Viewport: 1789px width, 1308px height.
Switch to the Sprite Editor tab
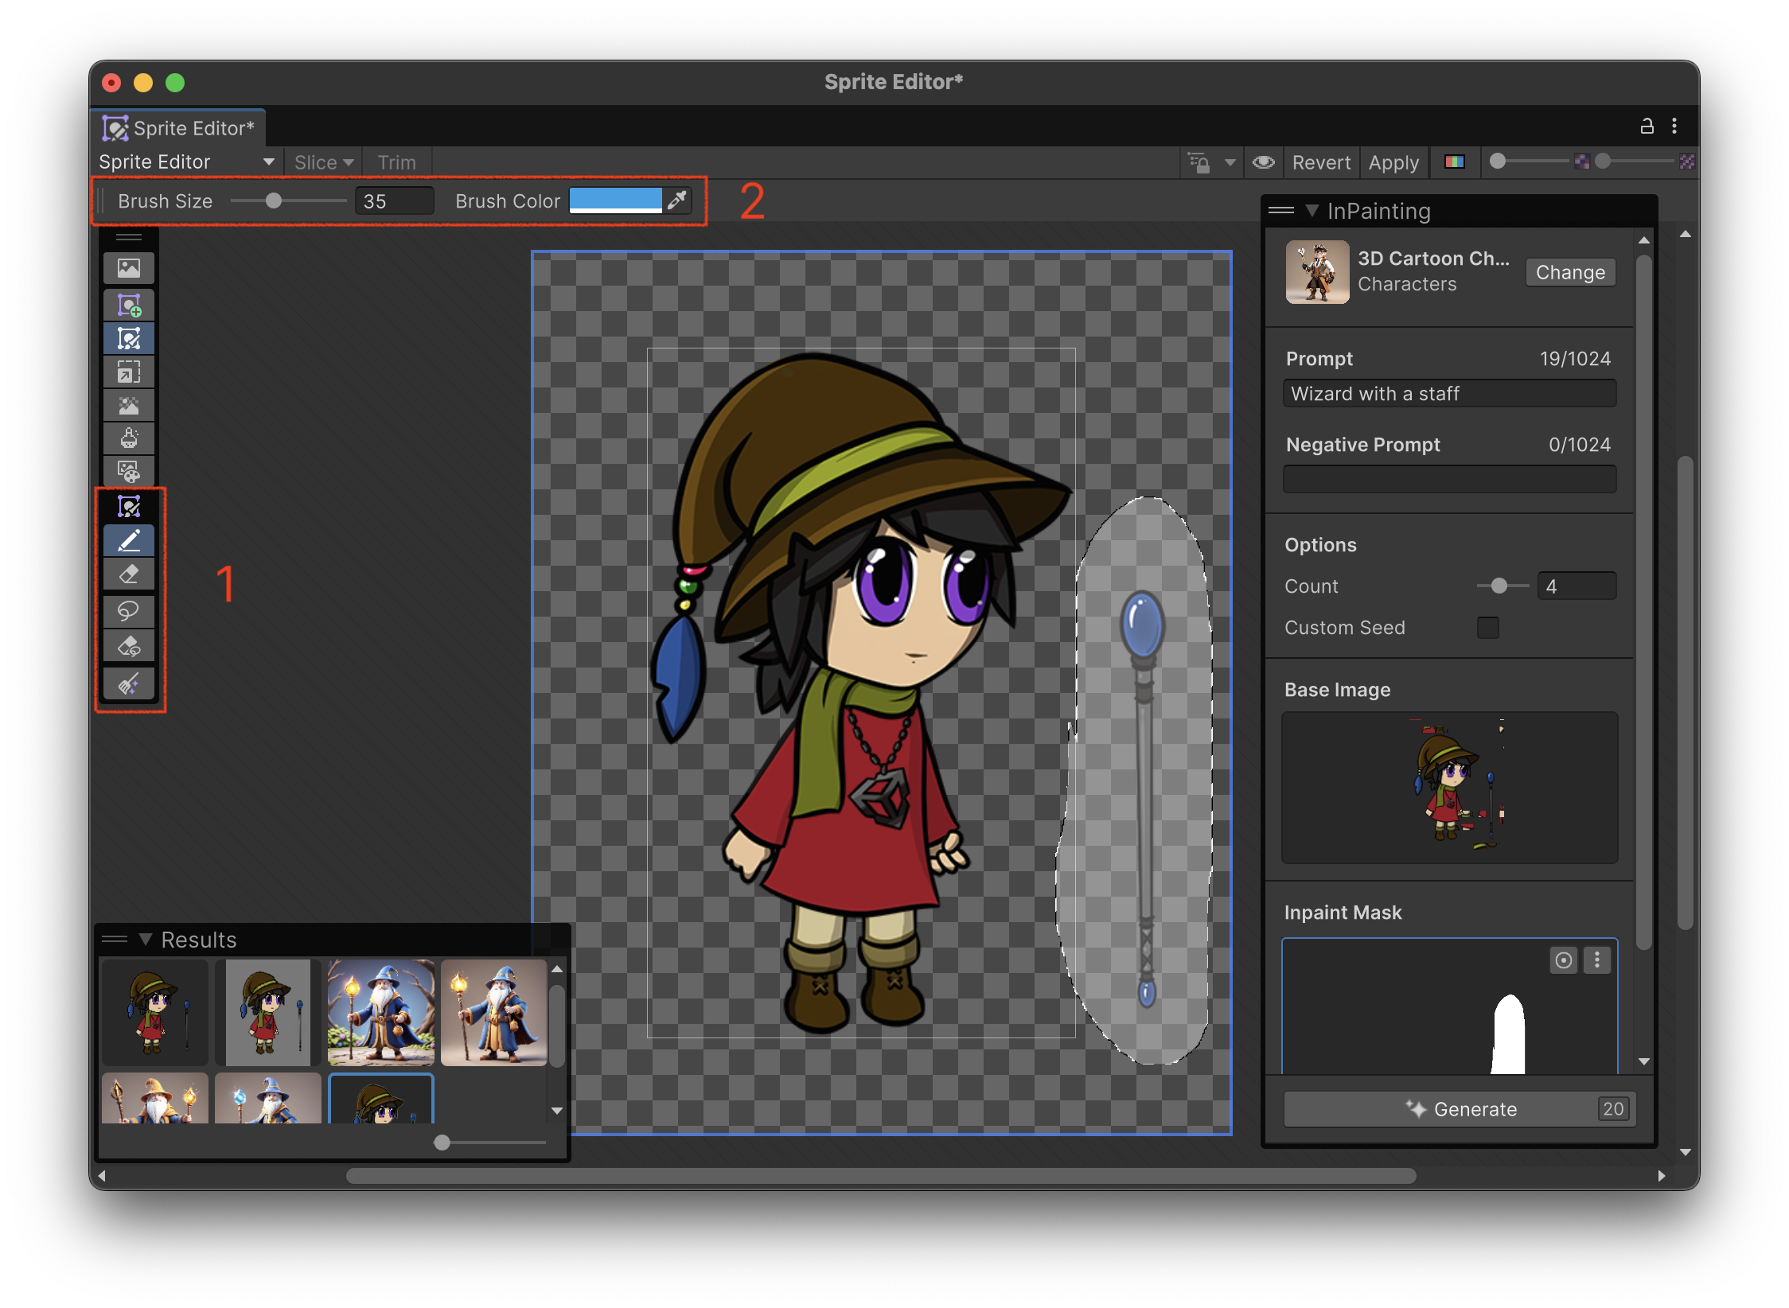coord(179,127)
